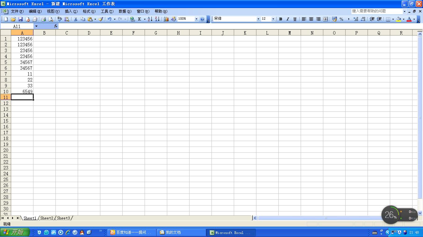Viewport: 423px width, 237px height.
Task: Align cell text to the right
Action: click(318, 19)
